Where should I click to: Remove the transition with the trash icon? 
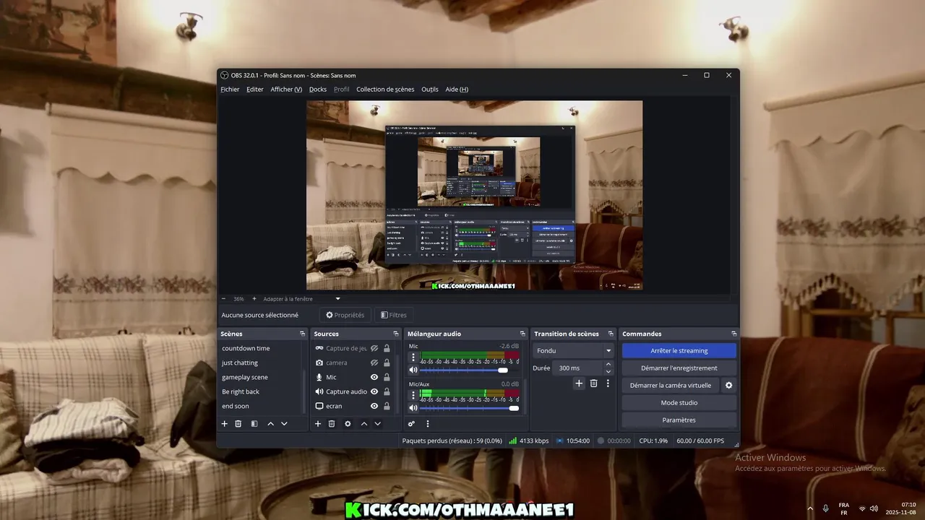click(x=593, y=383)
